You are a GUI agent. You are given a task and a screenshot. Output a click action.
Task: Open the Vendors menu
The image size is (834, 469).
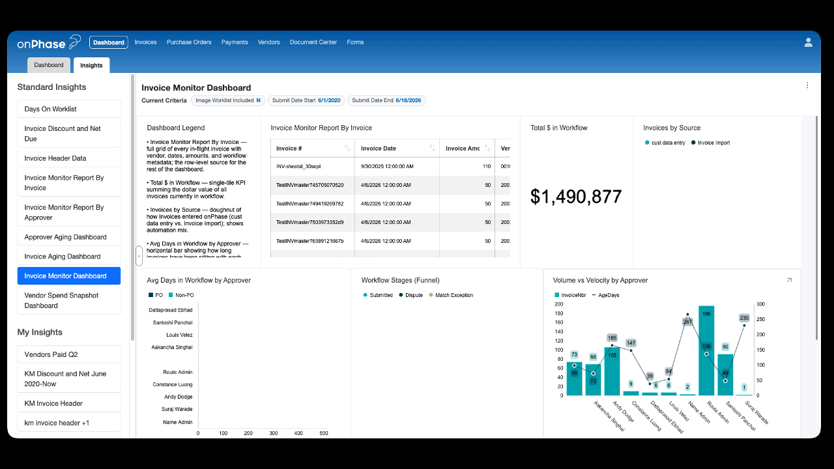pos(268,42)
